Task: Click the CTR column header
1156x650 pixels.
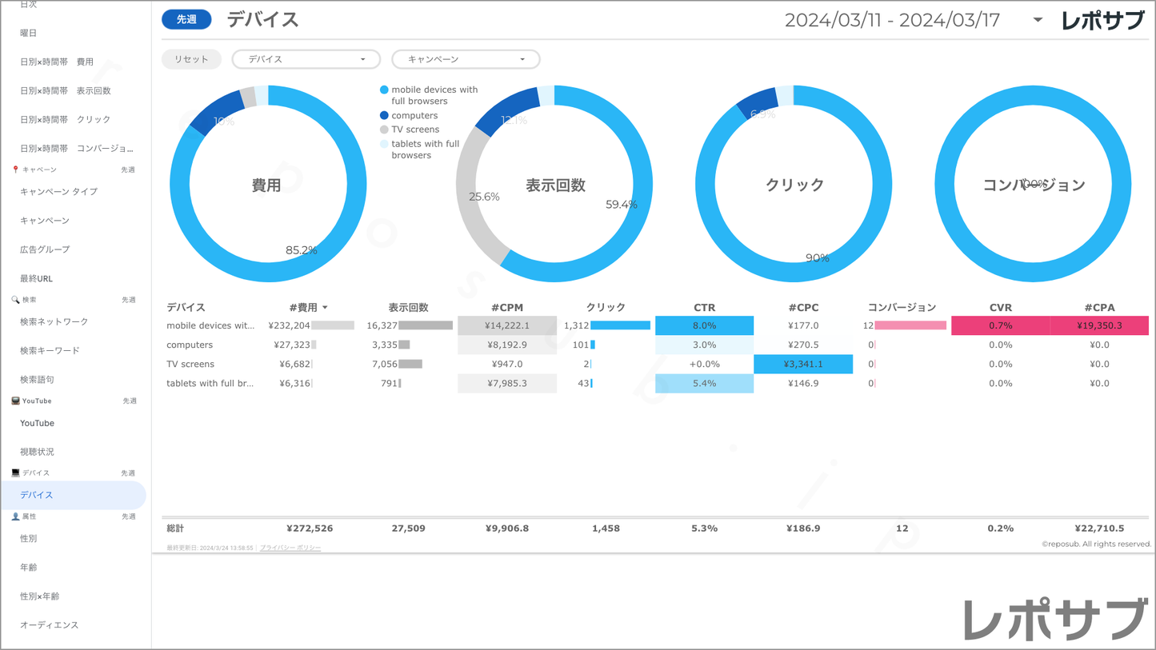Action: click(x=704, y=308)
